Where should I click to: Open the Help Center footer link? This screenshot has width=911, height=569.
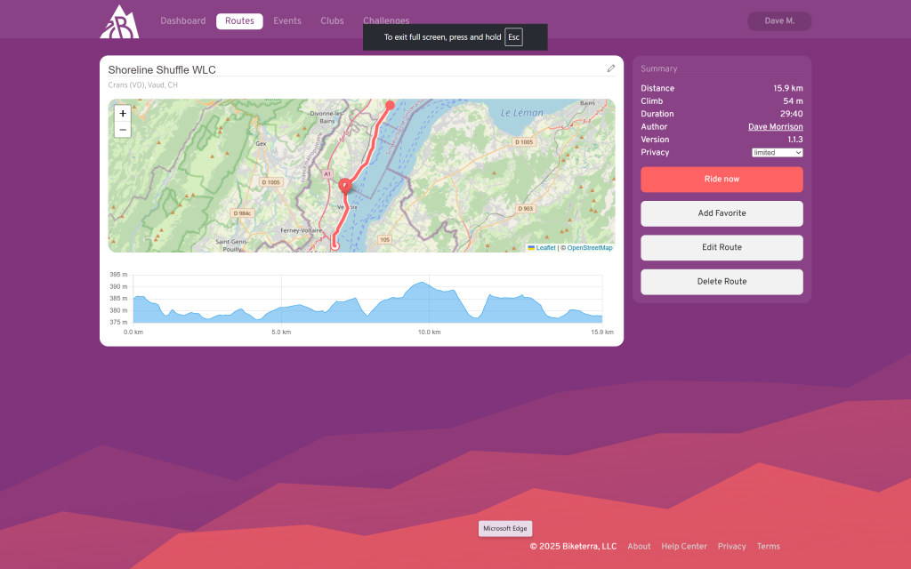[683, 547]
